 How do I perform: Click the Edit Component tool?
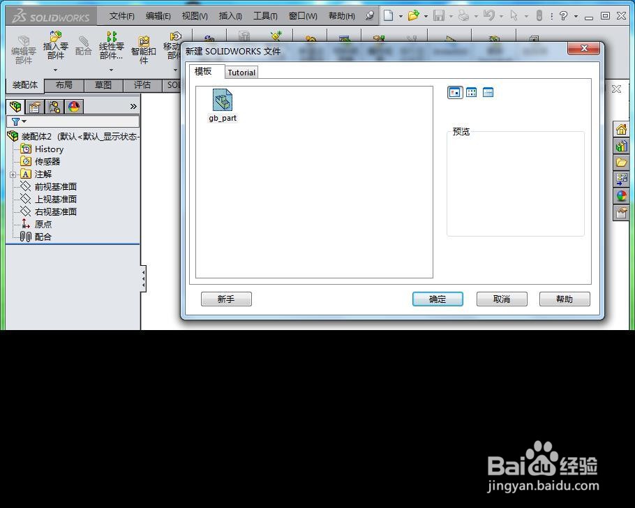point(24,50)
